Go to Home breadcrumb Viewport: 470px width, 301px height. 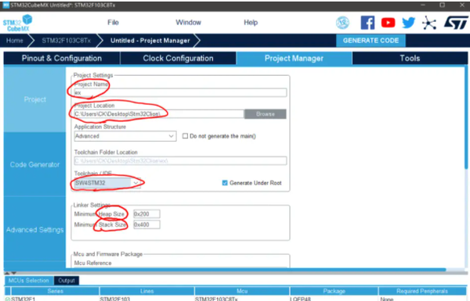pos(14,41)
